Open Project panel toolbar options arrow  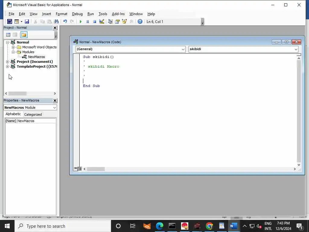(56, 35)
